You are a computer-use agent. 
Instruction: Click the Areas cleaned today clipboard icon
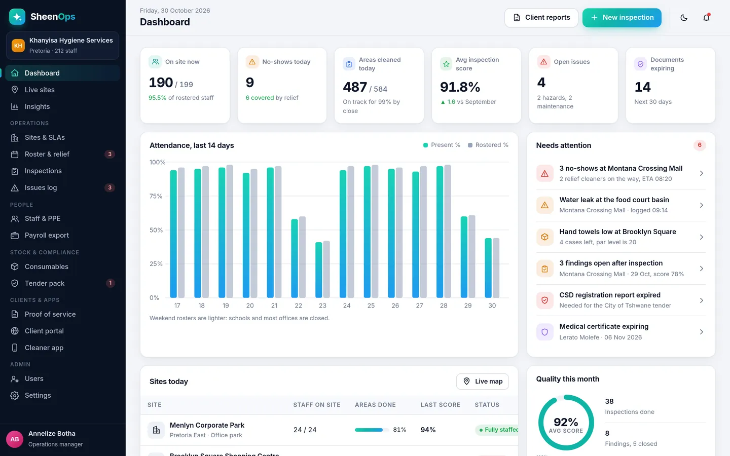(349, 64)
